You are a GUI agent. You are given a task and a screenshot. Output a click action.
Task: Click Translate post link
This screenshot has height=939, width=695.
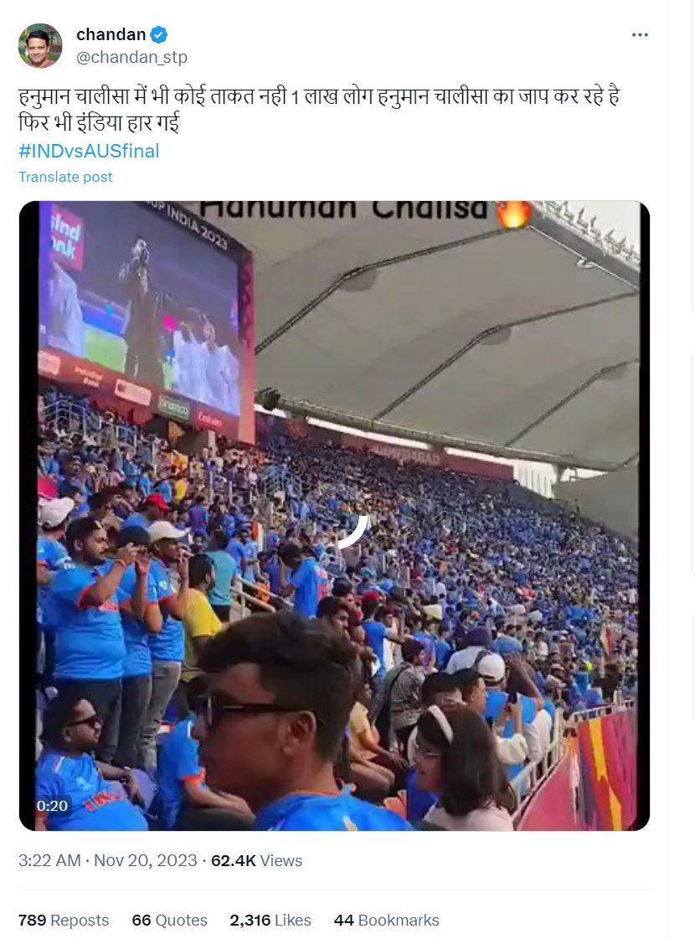tap(65, 177)
